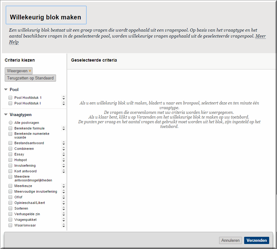The width and height of the screenshot is (277, 249).
Task: Check the Combineren checkbox
Action: (10, 149)
